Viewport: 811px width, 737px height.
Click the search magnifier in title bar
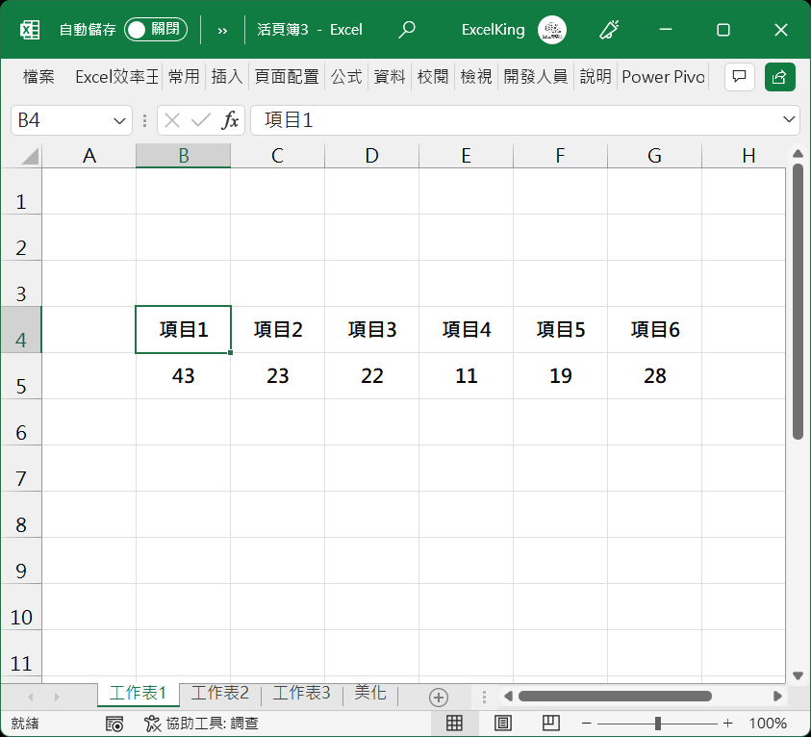click(407, 30)
